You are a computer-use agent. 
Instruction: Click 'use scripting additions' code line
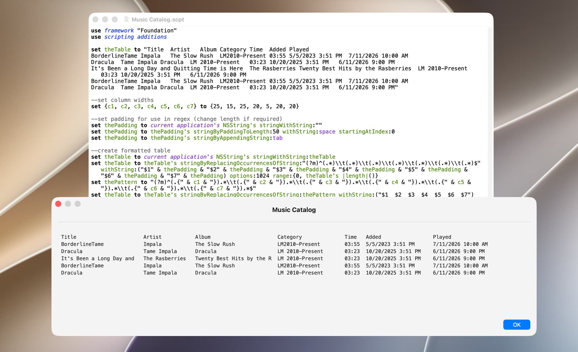129,37
